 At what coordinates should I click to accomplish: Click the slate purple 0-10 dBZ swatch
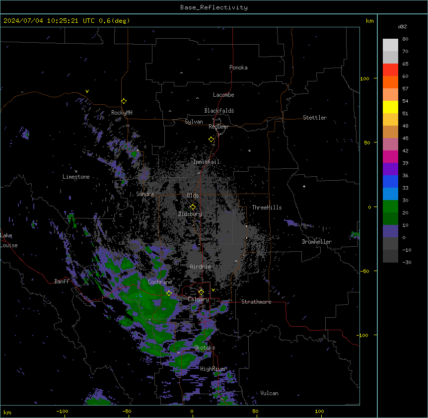click(390, 231)
